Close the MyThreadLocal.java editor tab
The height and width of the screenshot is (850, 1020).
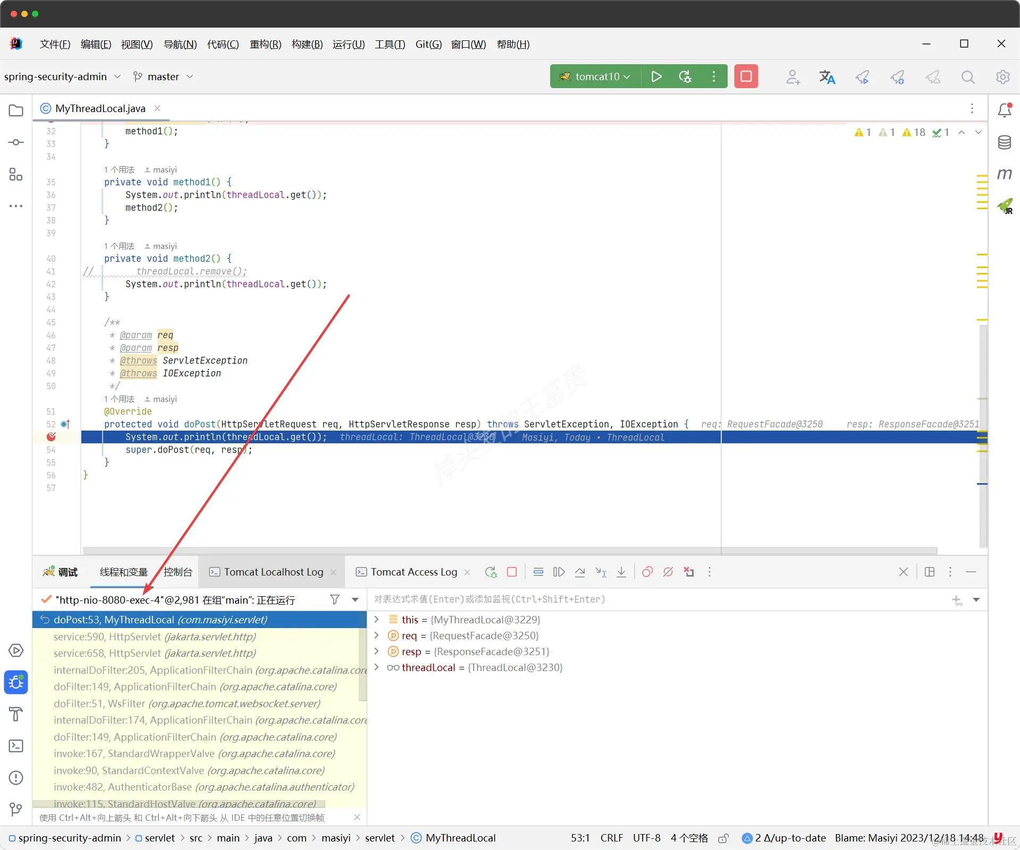pos(157,108)
